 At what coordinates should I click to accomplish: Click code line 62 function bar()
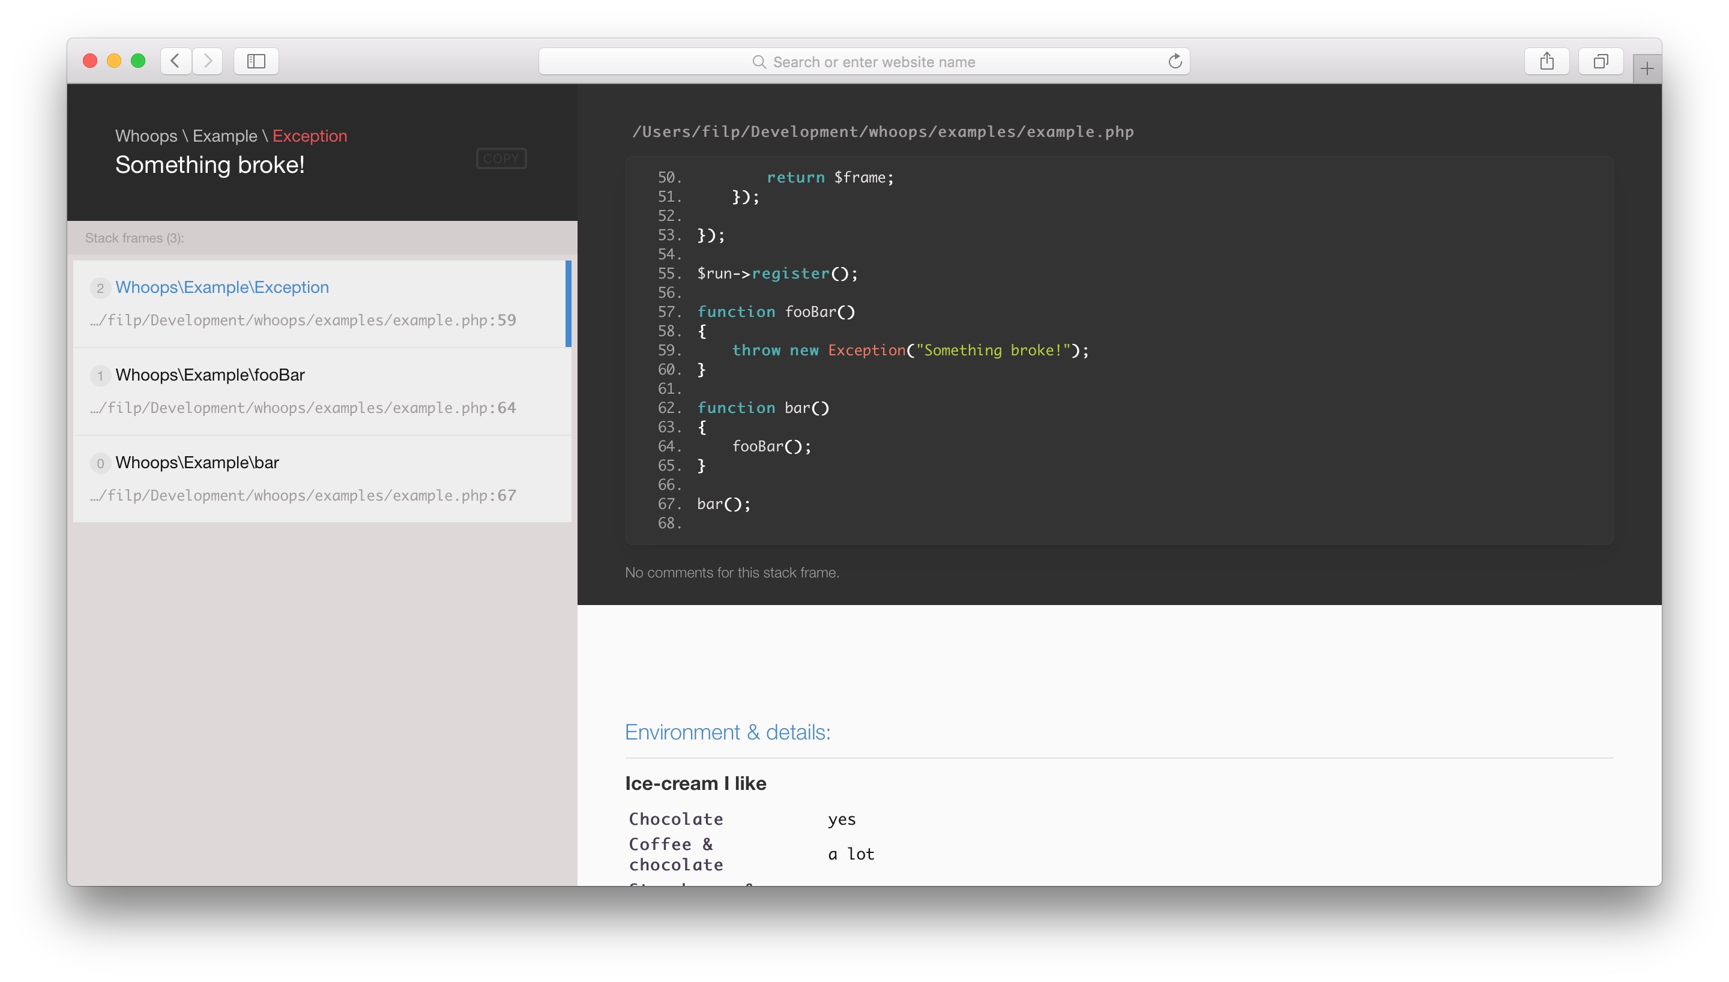click(762, 408)
